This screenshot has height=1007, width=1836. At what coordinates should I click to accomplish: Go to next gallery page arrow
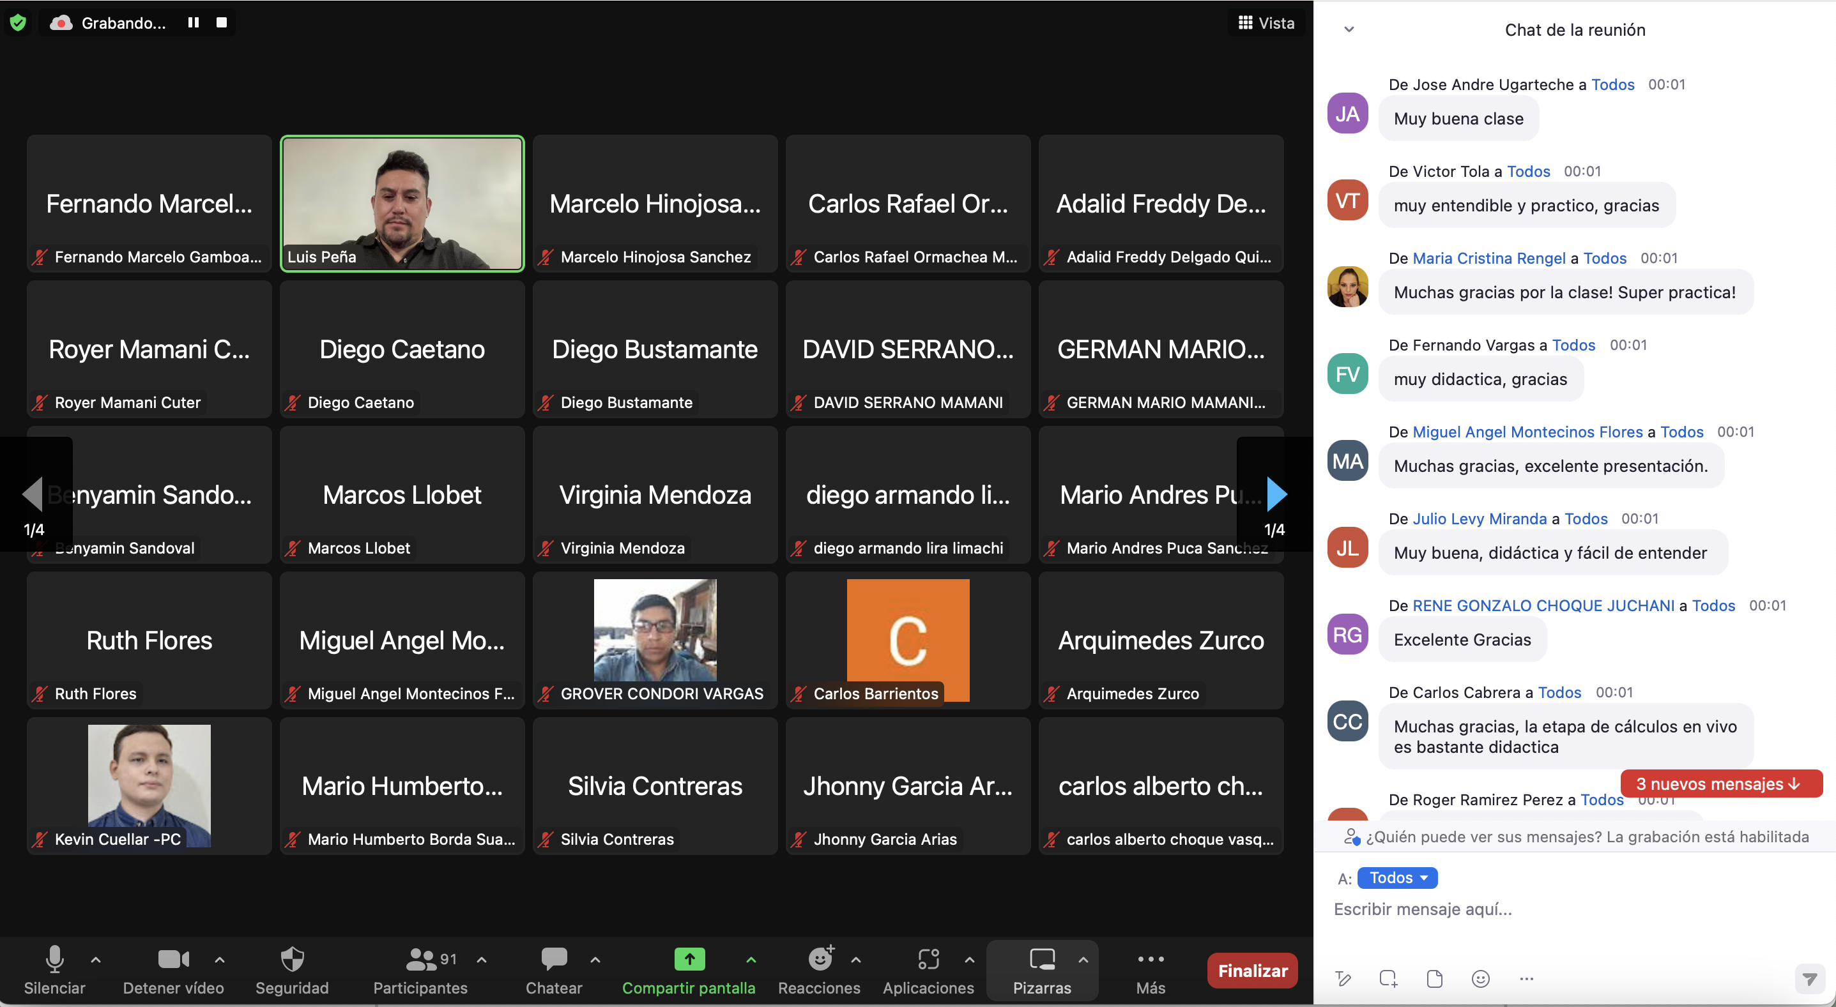pos(1276,494)
